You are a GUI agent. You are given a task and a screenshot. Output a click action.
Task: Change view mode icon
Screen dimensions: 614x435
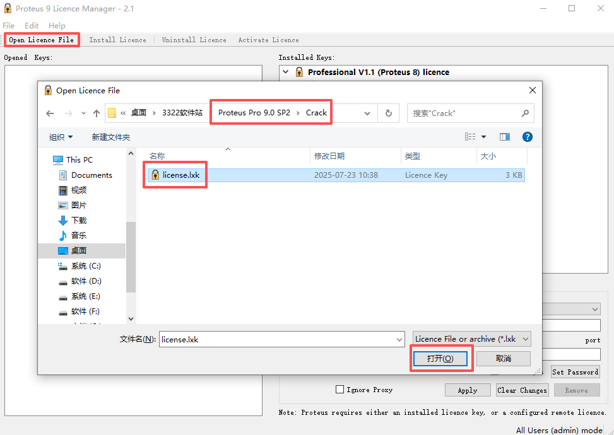pos(470,137)
